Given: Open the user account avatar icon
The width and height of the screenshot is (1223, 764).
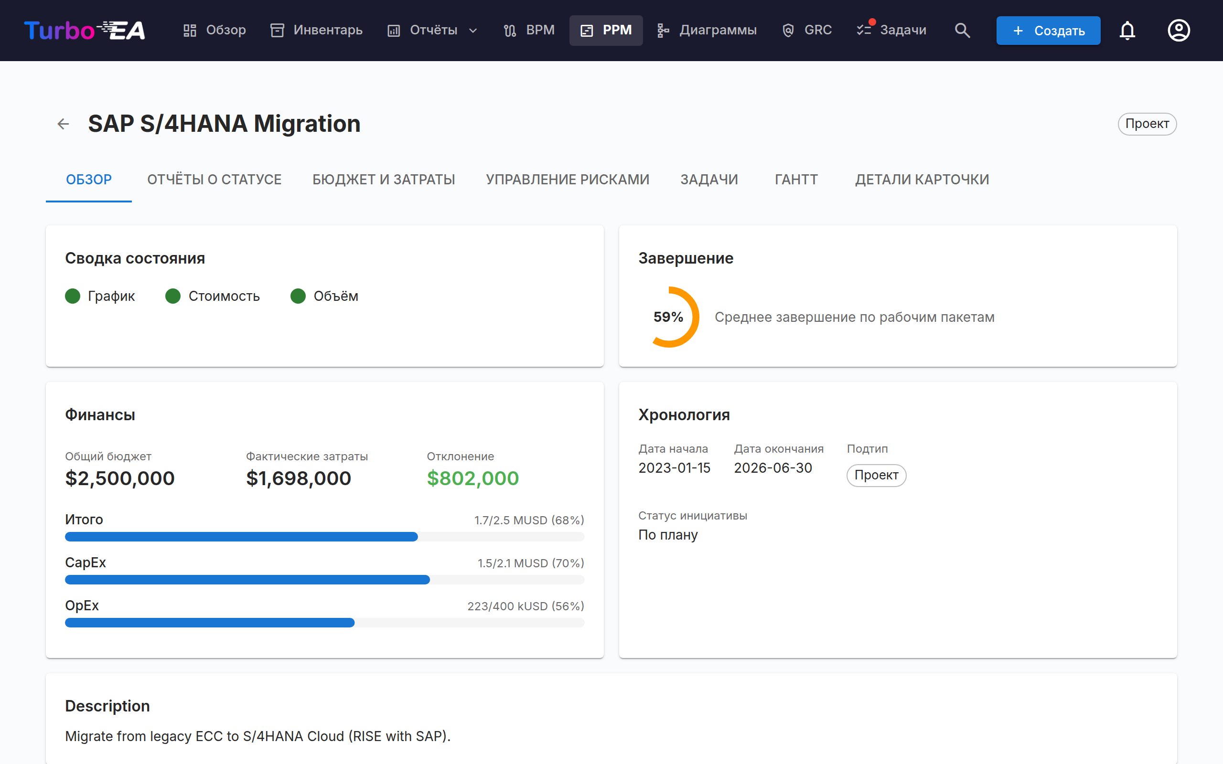Looking at the screenshot, I should click(x=1179, y=30).
